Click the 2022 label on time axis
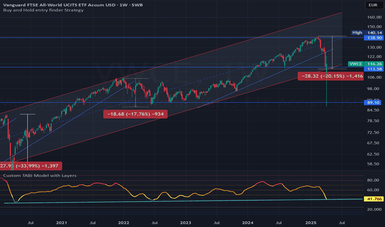 tap(124, 223)
